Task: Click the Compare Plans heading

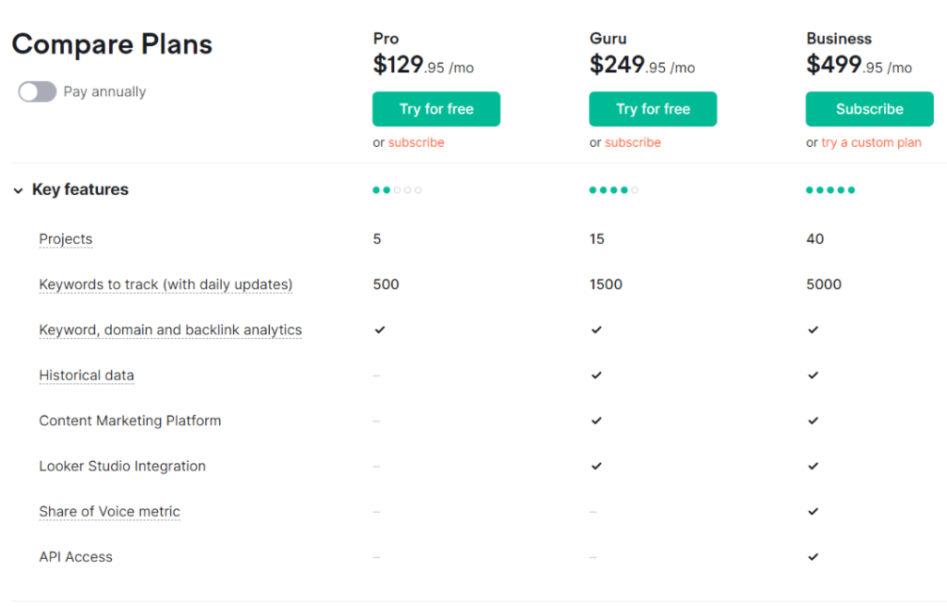Action: point(111,44)
